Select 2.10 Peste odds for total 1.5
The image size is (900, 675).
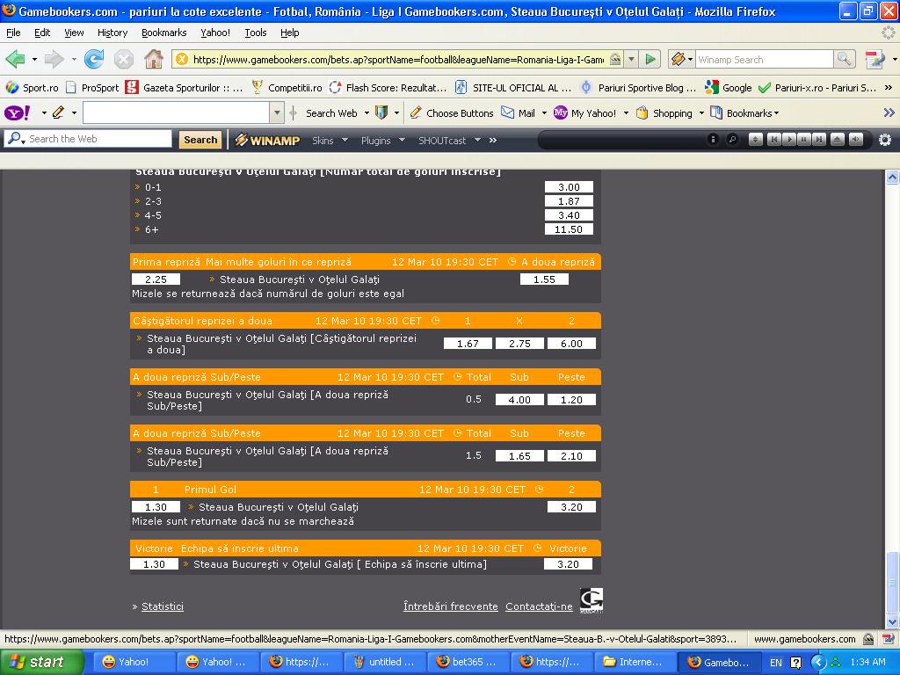571,456
